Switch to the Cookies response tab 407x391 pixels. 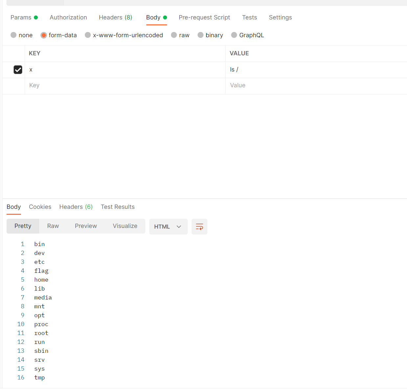click(x=40, y=207)
